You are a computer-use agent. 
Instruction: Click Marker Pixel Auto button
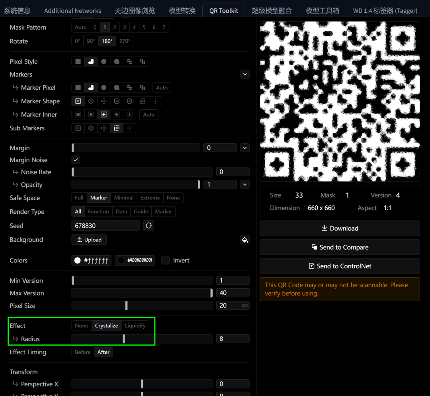(x=162, y=88)
